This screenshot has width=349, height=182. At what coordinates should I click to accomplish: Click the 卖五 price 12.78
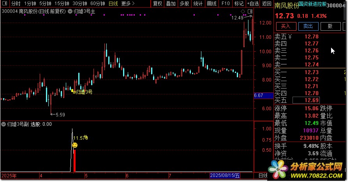(x=312, y=36)
